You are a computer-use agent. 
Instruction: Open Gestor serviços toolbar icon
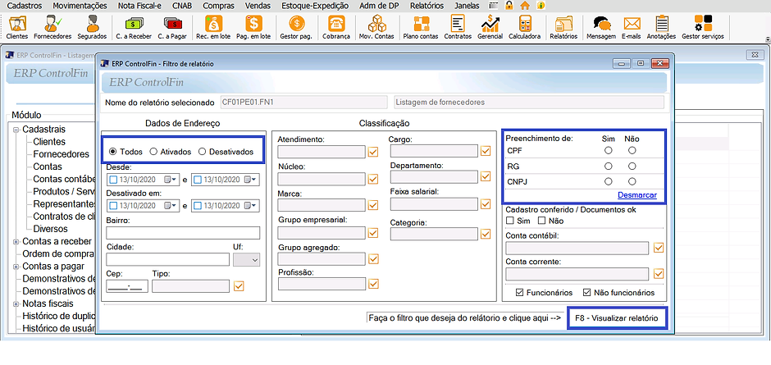(x=703, y=27)
